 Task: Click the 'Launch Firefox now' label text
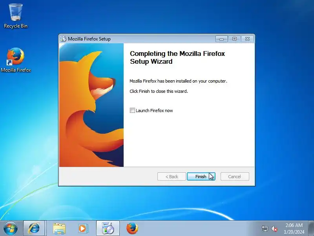pos(154,111)
